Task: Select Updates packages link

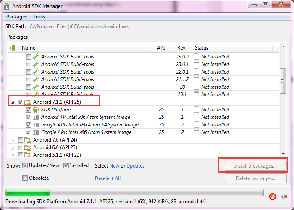Action: (135, 166)
